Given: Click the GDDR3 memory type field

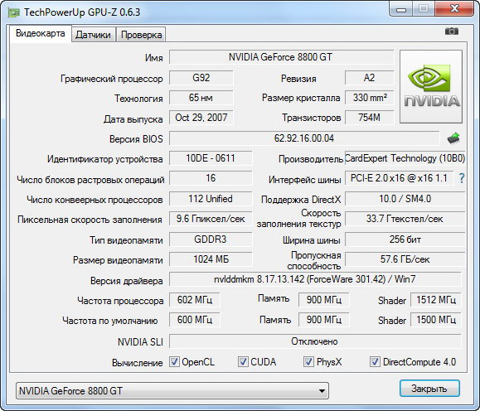Looking at the screenshot, I should 211,239.
